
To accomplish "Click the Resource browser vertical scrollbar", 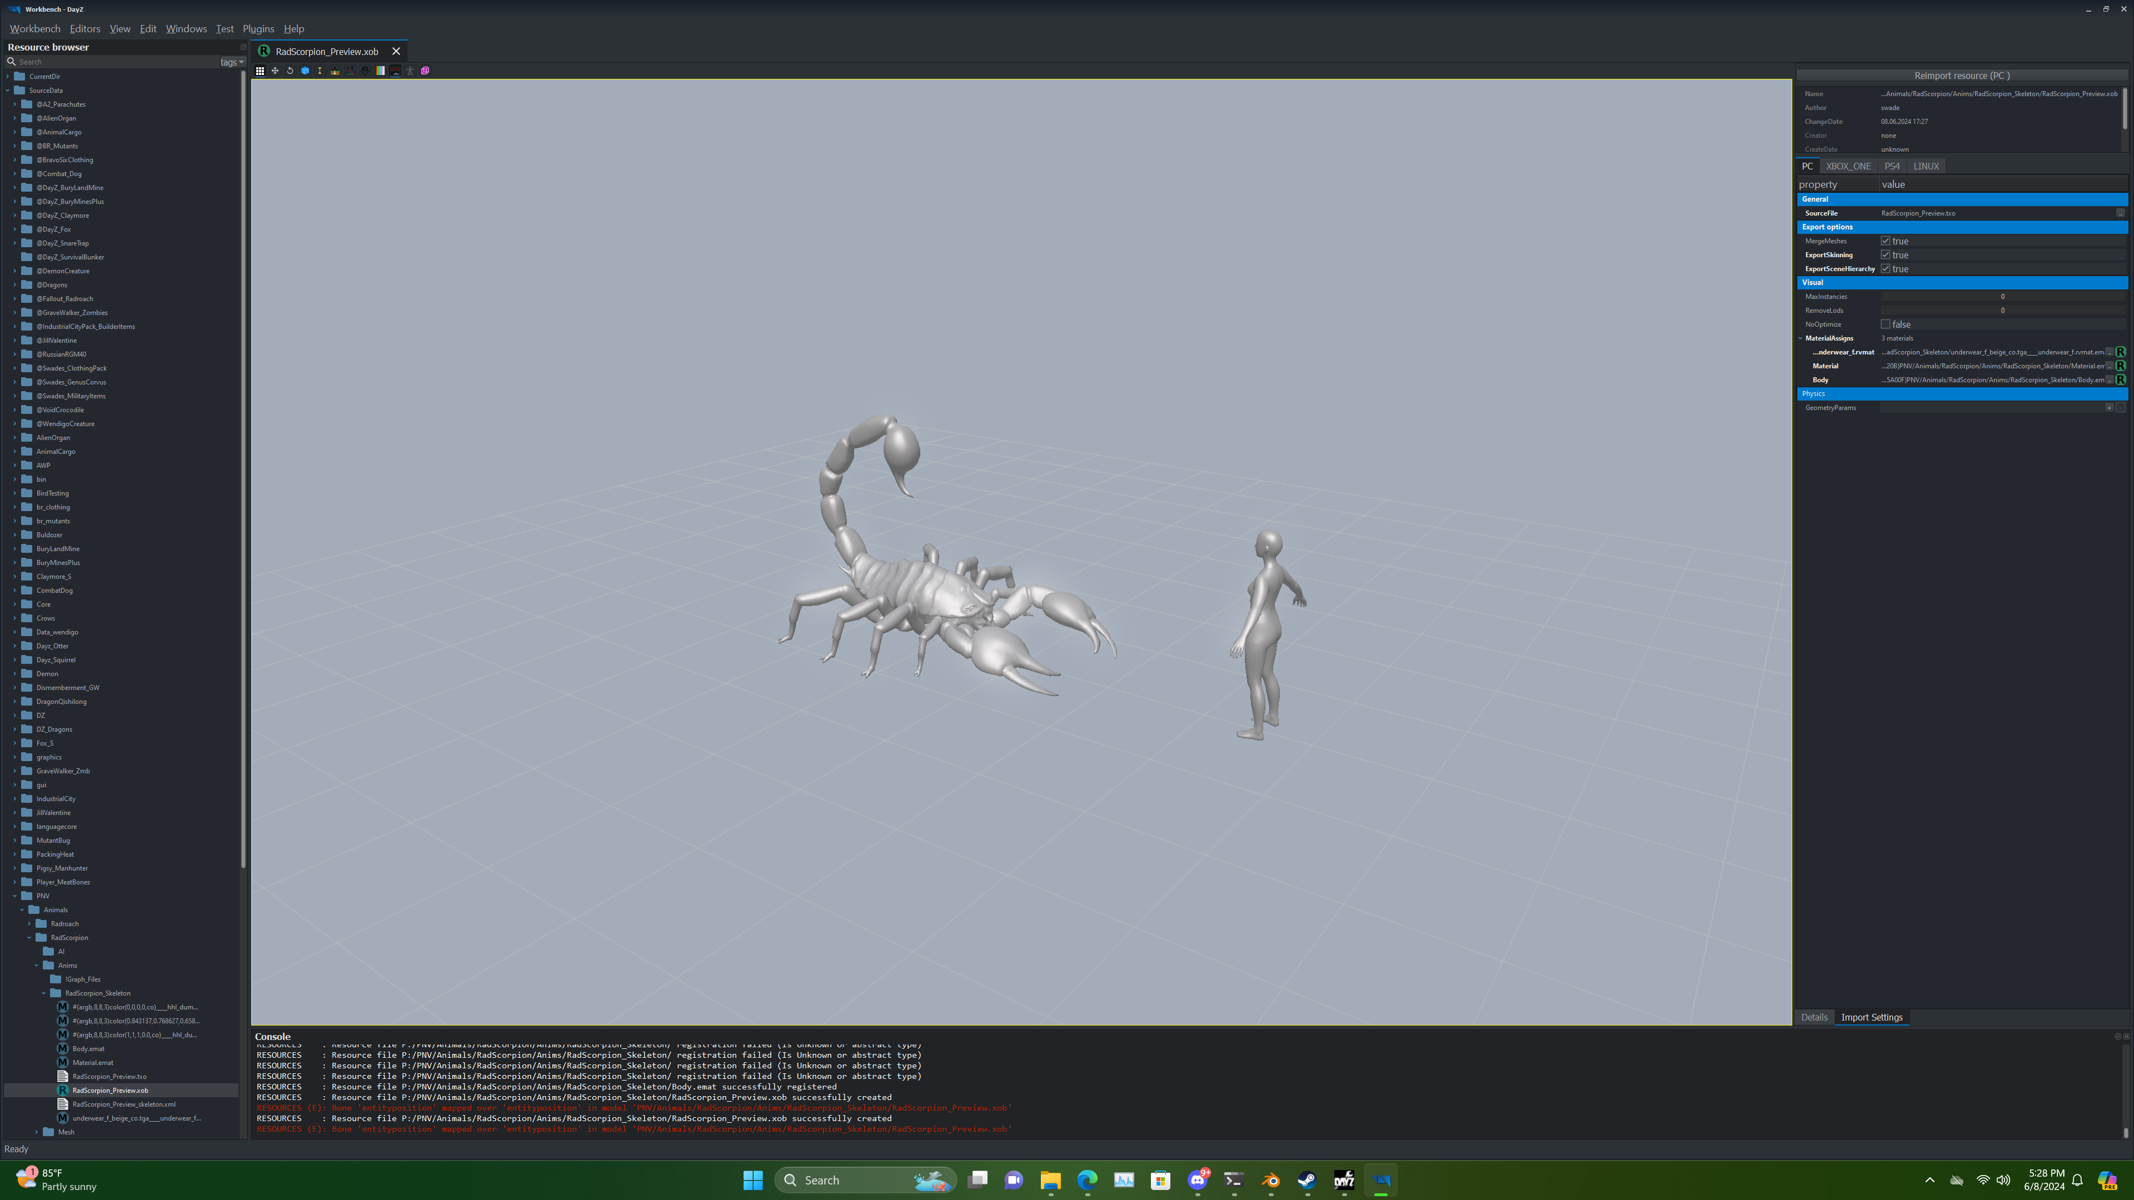I will tap(243, 469).
